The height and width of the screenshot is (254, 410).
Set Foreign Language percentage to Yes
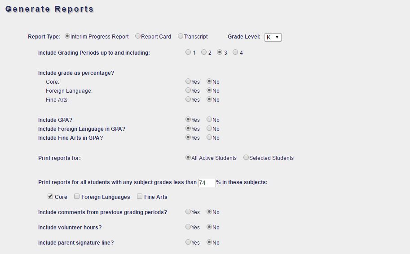coord(188,90)
